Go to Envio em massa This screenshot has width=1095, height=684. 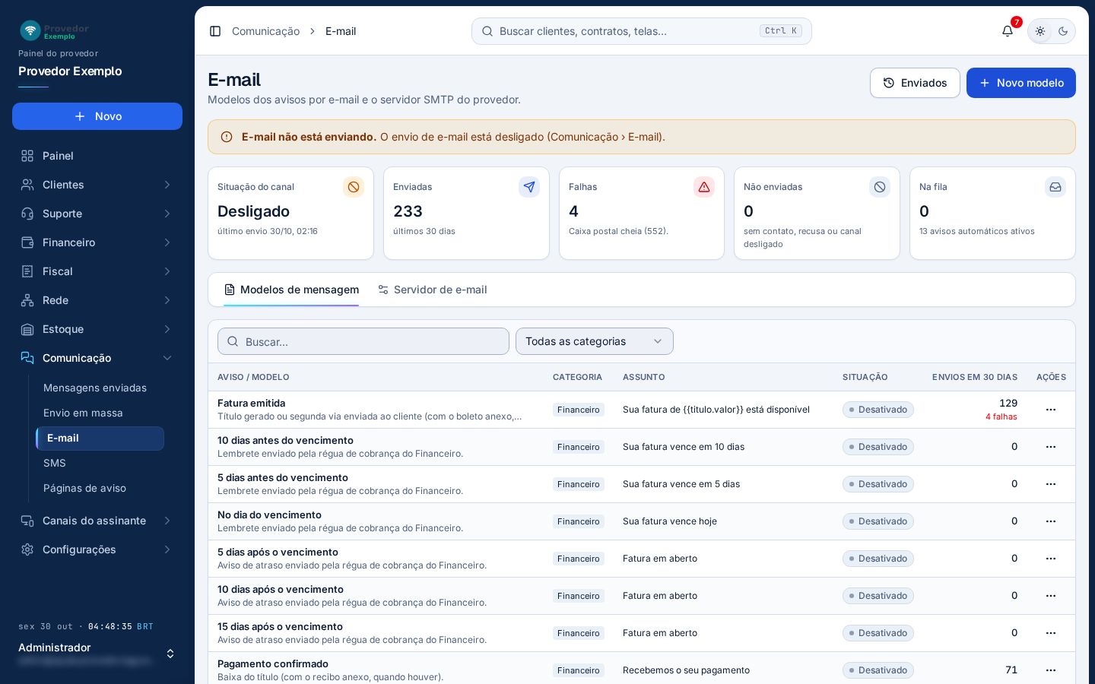point(100,413)
